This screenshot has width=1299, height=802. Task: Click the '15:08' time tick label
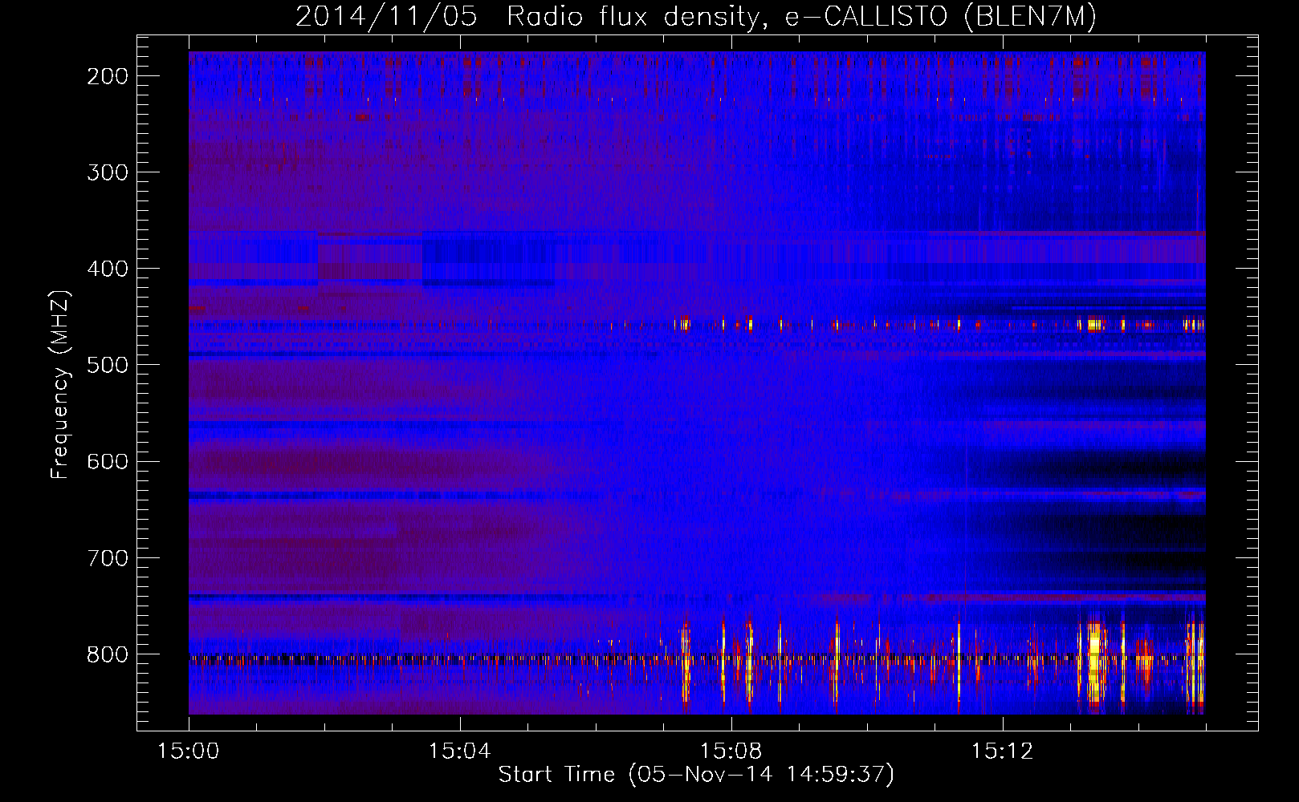point(731,751)
